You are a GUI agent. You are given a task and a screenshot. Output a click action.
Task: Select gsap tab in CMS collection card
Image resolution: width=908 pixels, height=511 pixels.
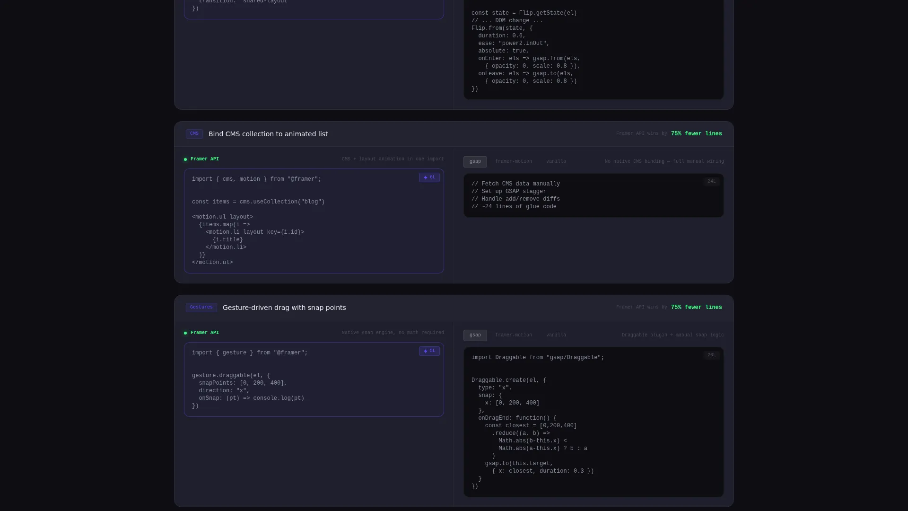tap(475, 162)
